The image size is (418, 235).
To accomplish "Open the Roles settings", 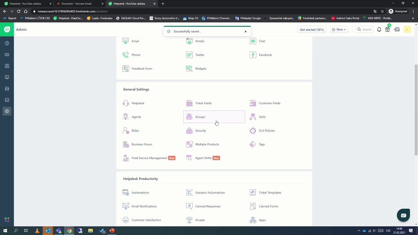I will (131, 131).
